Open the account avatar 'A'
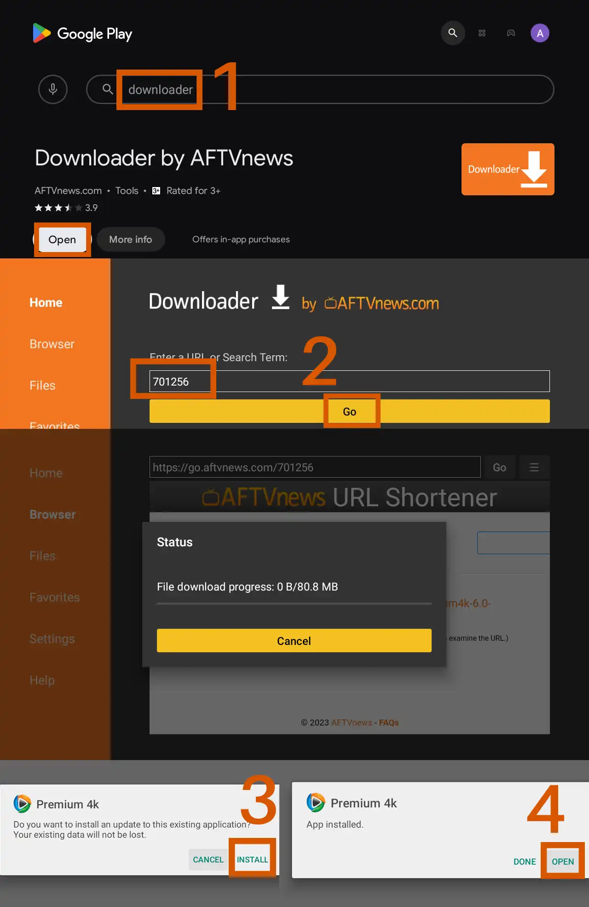 click(x=540, y=33)
